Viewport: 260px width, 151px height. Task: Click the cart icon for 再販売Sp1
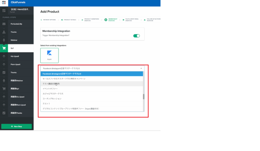coord(4,89)
